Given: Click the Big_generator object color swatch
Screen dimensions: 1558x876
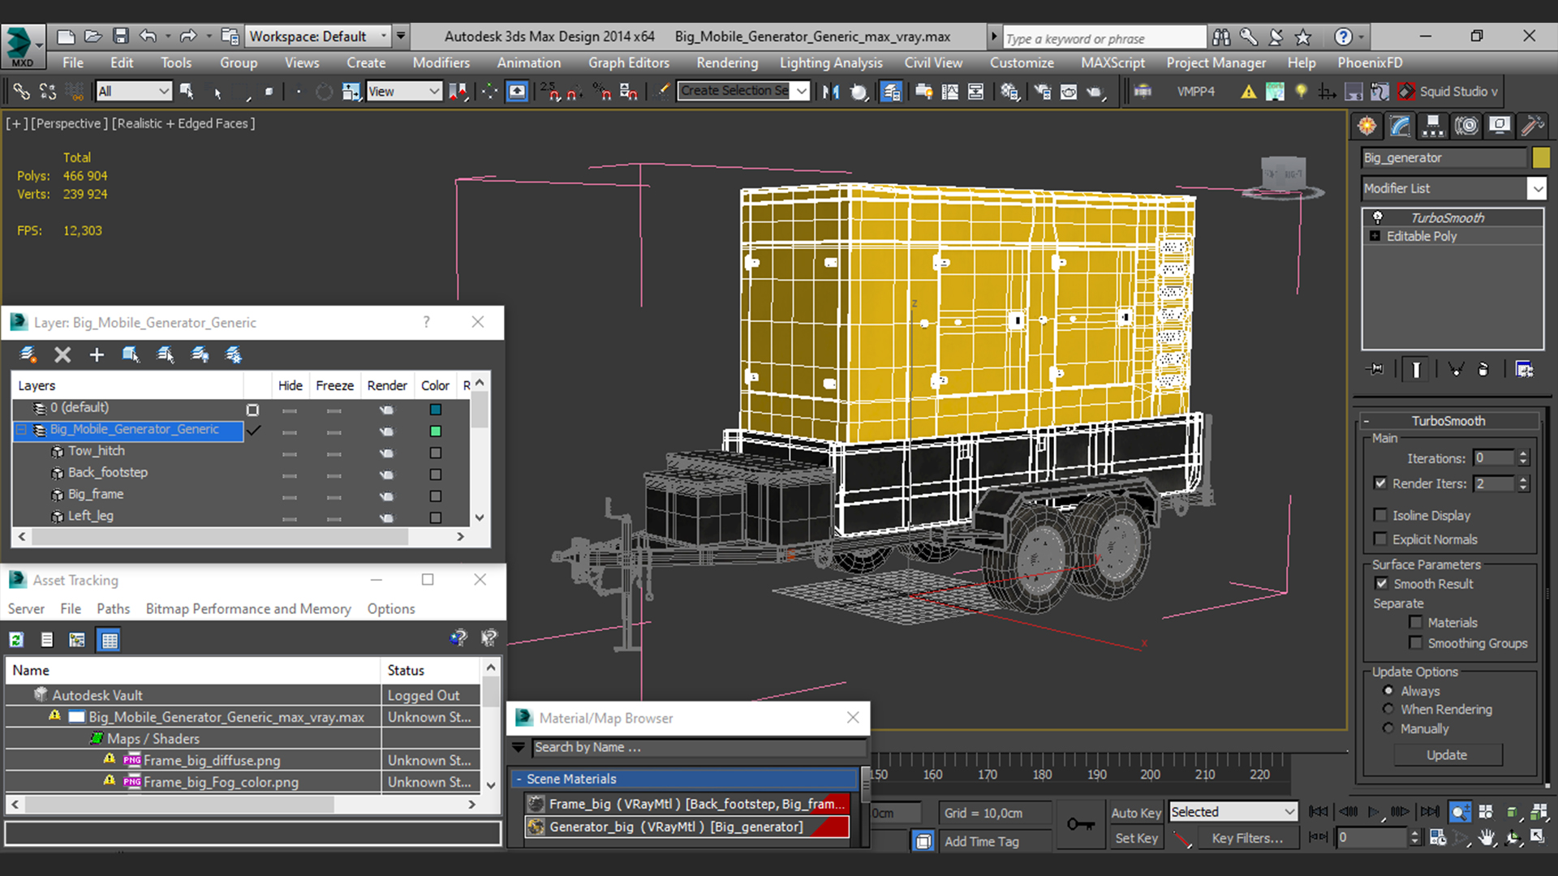Looking at the screenshot, I should pos(1540,157).
